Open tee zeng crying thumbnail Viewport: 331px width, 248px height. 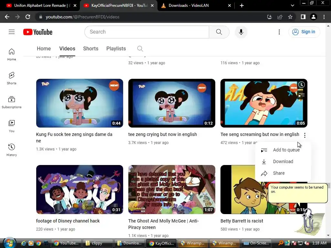coord(172,103)
